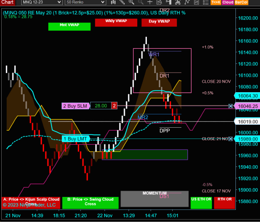This screenshot has width=260, height=222.
Task: Open the Strategies icon
Action: (x=187, y=2)
